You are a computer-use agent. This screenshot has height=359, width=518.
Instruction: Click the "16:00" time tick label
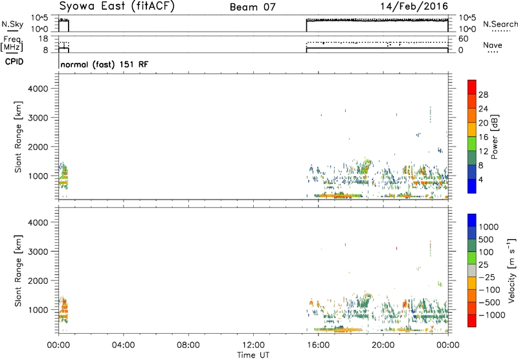click(x=318, y=345)
